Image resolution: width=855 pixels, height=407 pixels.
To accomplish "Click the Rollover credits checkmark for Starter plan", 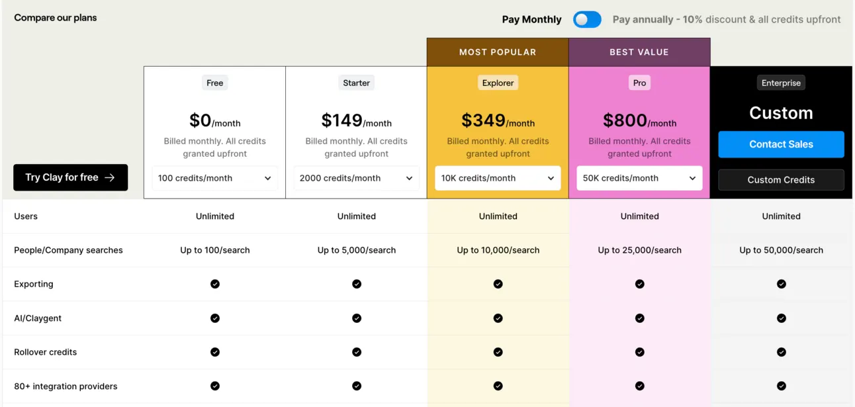I will [x=357, y=352].
